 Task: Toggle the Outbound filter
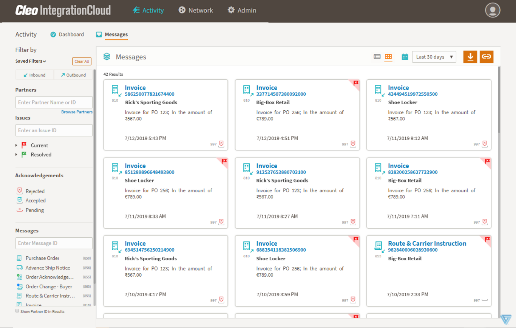click(x=73, y=75)
